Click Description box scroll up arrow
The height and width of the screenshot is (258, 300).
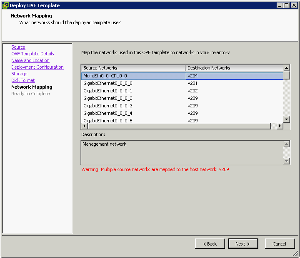[286, 144]
